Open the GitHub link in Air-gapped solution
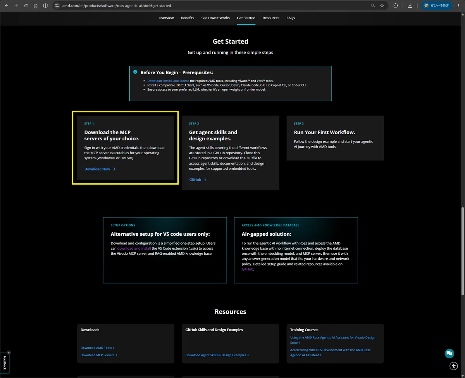 pyautogui.click(x=247, y=269)
